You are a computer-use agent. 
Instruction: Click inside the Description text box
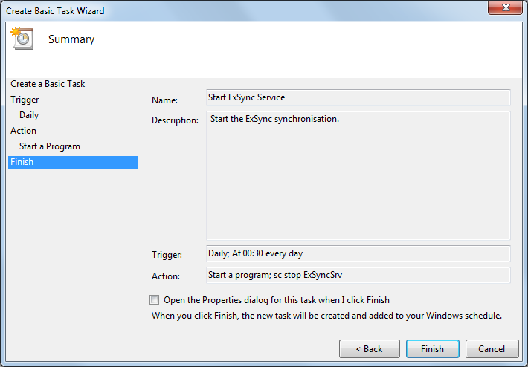click(x=358, y=175)
